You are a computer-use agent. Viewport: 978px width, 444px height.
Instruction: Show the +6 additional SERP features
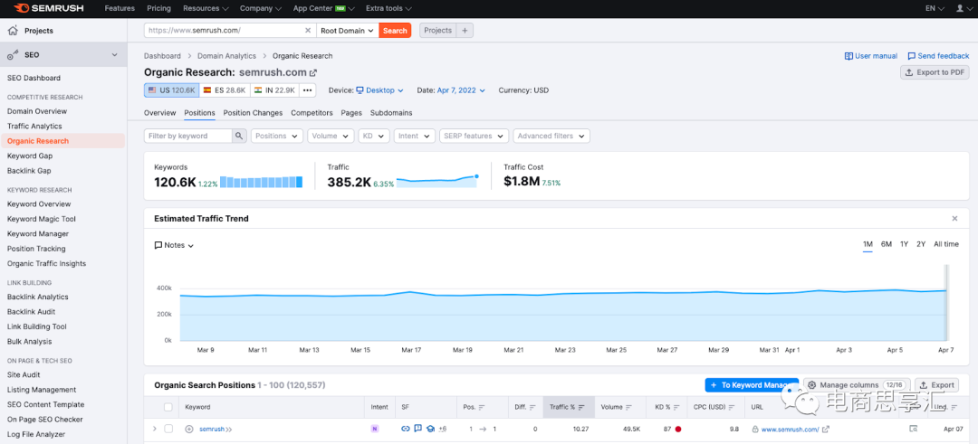point(442,429)
